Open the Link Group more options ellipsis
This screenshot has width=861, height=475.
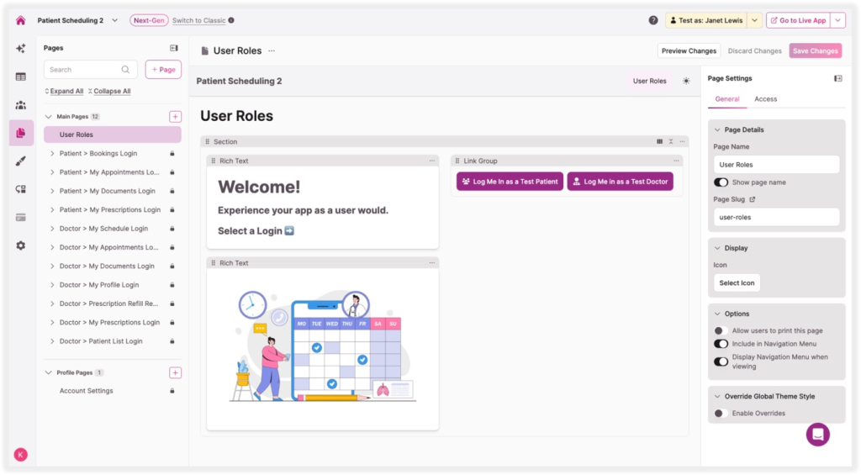[x=676, y=161]
